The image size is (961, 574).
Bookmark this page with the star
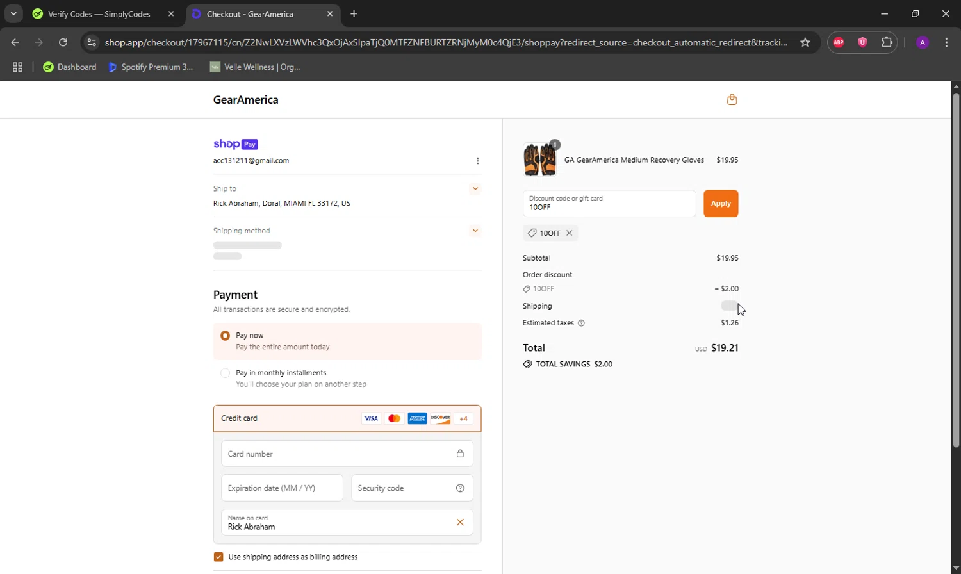point(805,42)
